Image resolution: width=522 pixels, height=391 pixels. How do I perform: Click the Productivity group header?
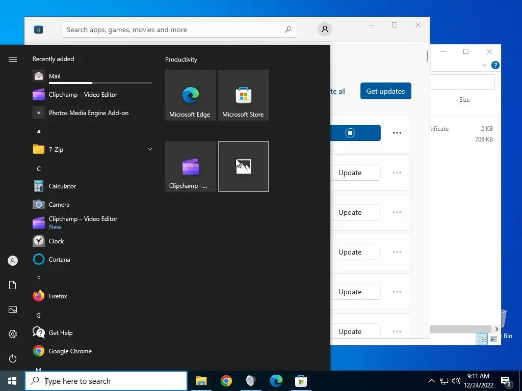coord(181,60)
